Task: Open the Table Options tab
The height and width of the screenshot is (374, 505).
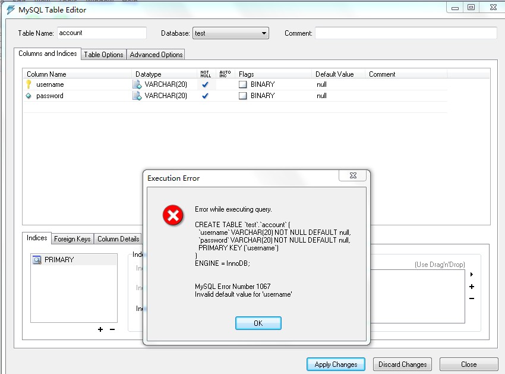Action: click(x=104, y=55)
